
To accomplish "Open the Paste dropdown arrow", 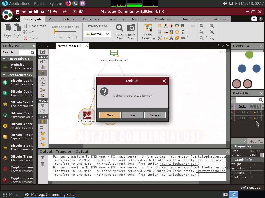I will pyautogui.click(x=18, y=38).
